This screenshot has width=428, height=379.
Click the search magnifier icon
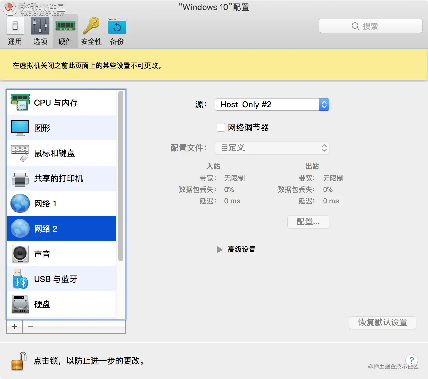coord(356,26)
